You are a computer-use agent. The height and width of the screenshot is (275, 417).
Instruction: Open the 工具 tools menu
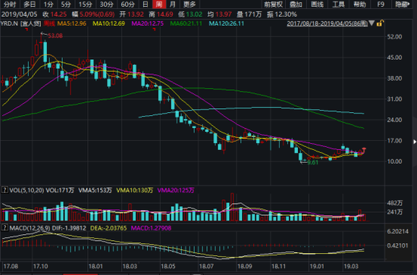pyautogui.click(x=338, y=5)
